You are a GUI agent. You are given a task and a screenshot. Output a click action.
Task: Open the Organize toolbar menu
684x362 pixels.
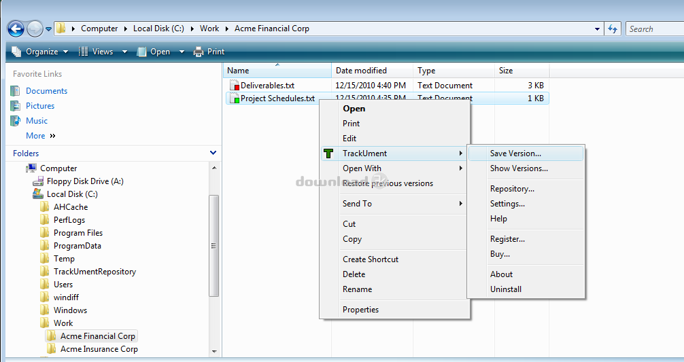[39, 52]
